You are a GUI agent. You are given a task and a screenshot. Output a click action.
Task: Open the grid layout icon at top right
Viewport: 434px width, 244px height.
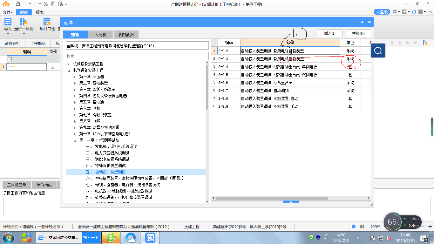395,12
